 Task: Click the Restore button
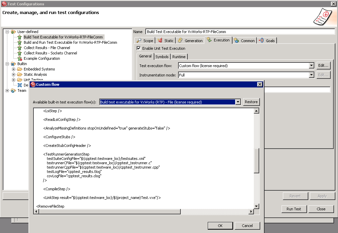coord(251,102)
